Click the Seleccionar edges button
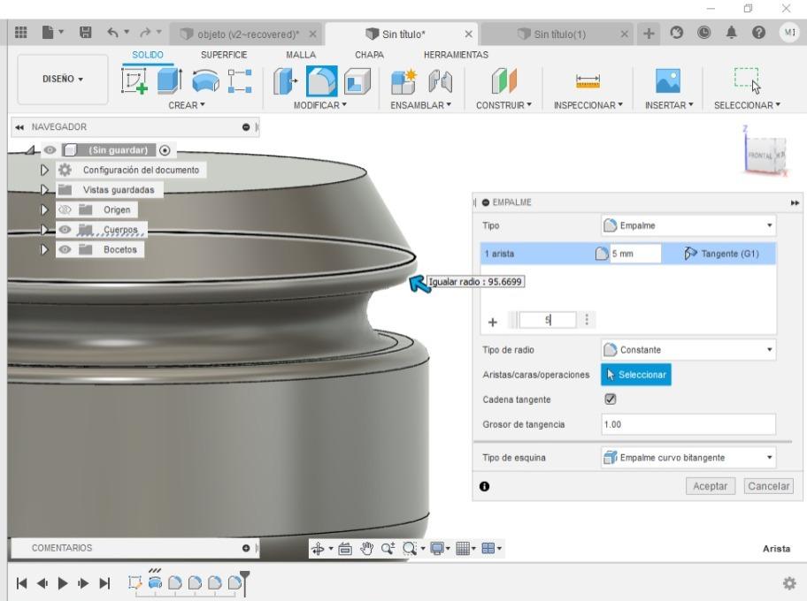Screen dimensions: 807x601 pos(636,375)
